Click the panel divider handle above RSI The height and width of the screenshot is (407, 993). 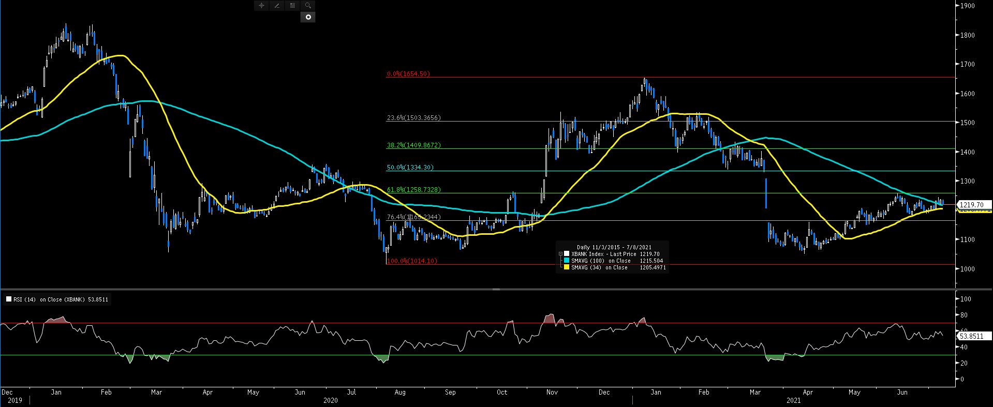point(496,289)
